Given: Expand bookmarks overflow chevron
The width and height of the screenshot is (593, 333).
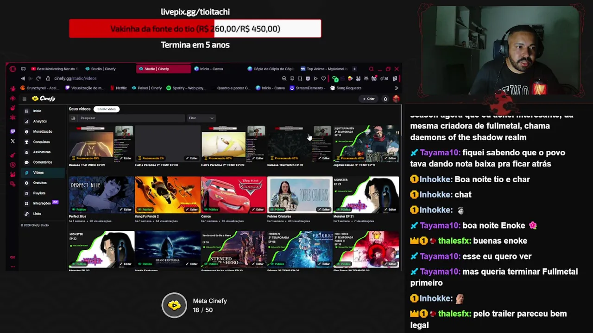Looking at the screenshot, I should pos(396,88).
